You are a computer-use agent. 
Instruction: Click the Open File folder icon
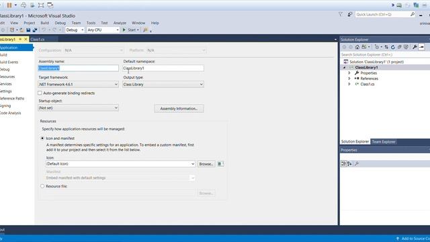tap(21, 30)
